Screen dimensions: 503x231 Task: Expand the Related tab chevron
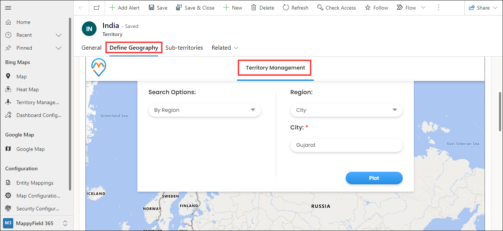tap(236, 48)
